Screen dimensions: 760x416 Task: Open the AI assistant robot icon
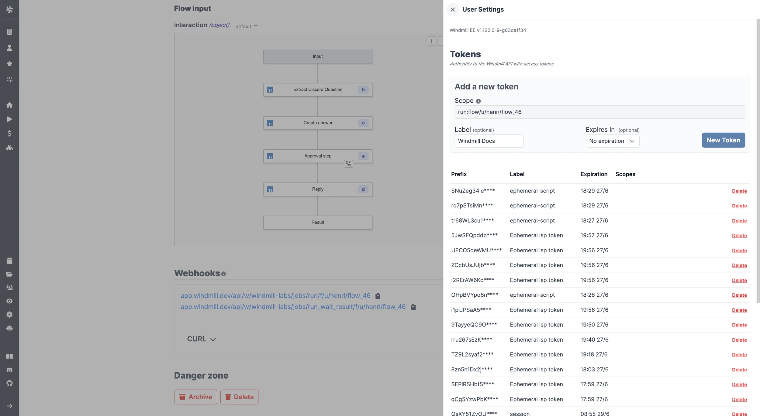click(x=9, y=328)
